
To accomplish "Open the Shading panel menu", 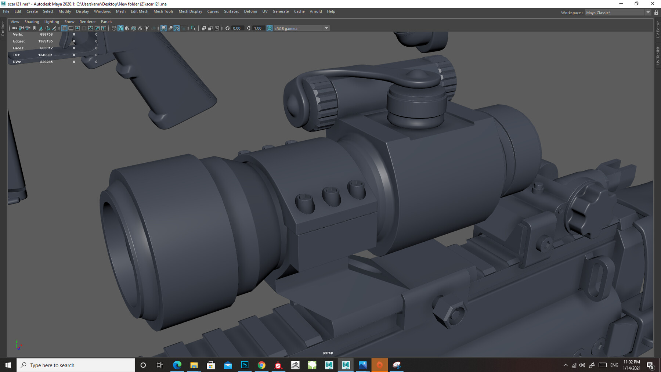I will (32, 22).
